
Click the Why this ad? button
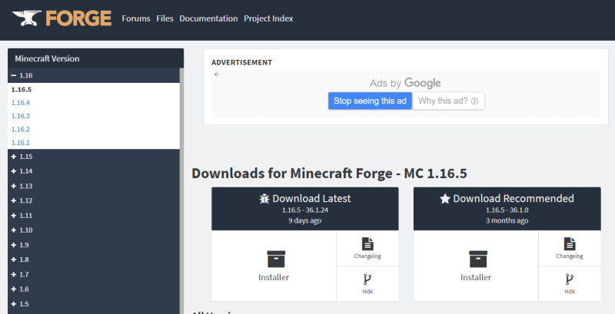[448, 101]
